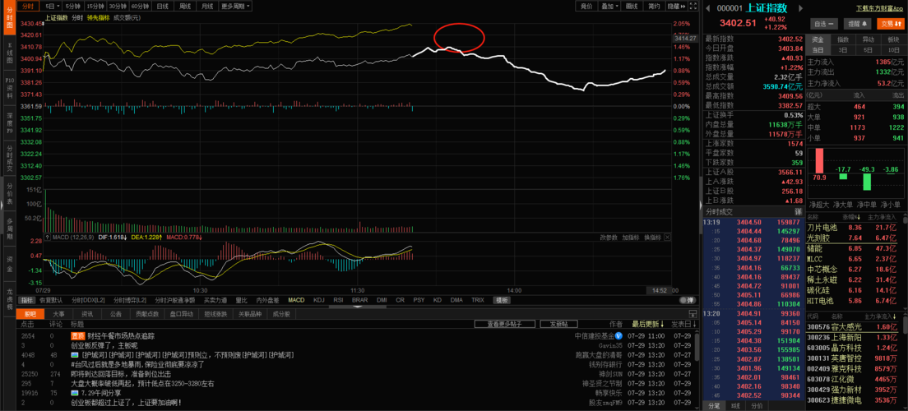Select the TRIX indicator
The image size is (908, 411).
coord(478,300)
